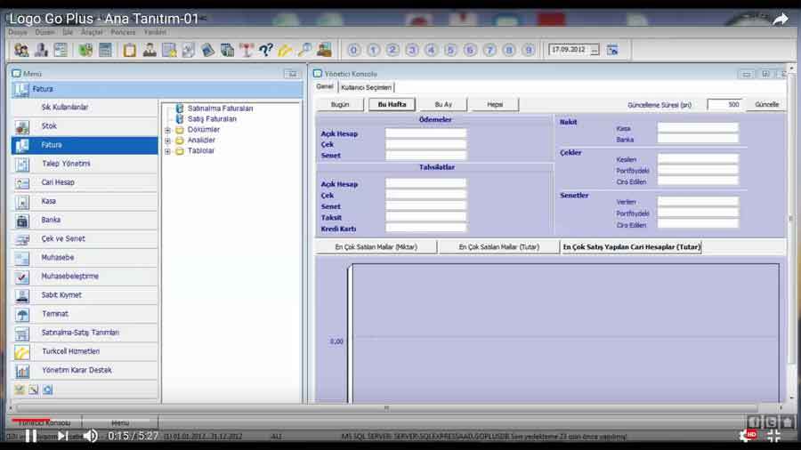The width and height of the screenshot is (801, 450).
Task: Click the number 0 circle shortcut
Action: coord(353,50)
